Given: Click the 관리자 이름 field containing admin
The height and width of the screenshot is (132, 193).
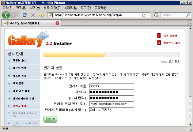Looking at the screenshot, I should tap(111, 86).
